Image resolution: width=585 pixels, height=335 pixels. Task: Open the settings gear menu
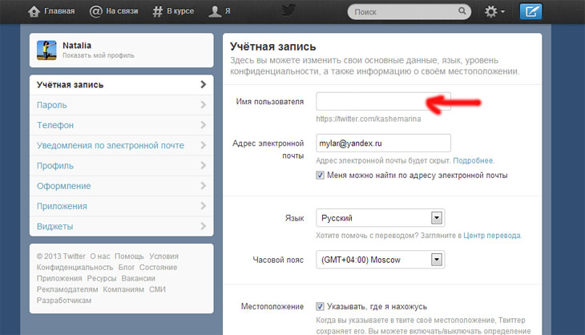point(494,11)
